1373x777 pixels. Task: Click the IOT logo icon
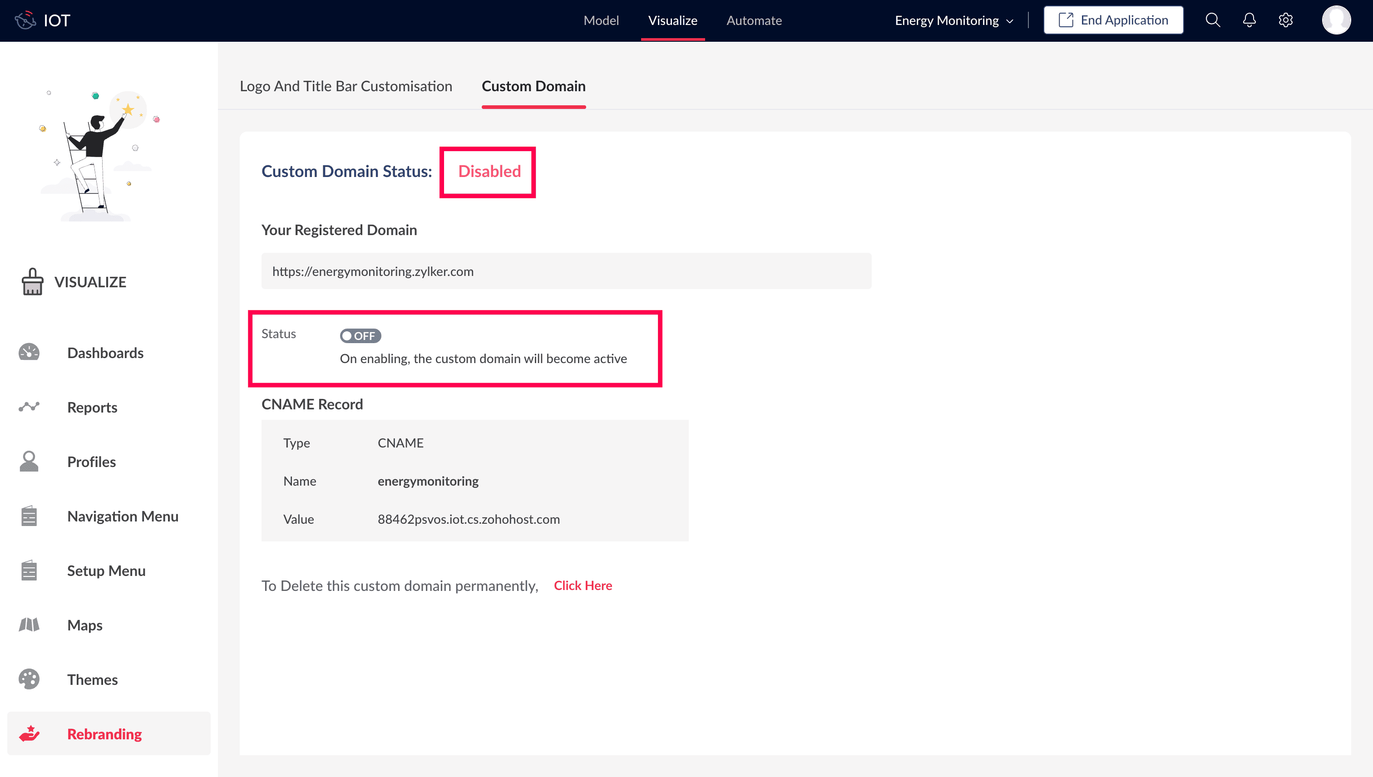click(x=25, y=20)
